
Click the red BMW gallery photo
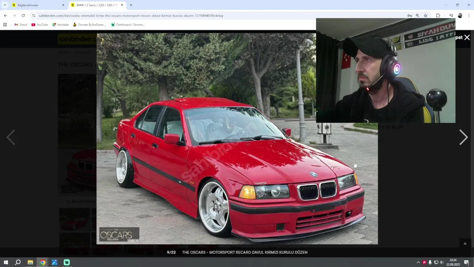[237, 139]
